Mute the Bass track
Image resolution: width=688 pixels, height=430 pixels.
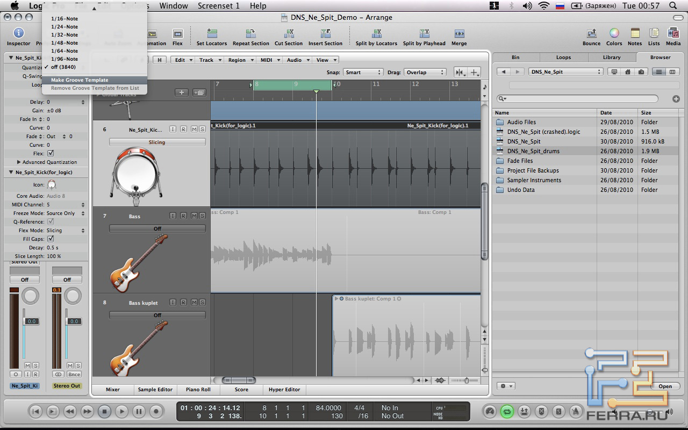tap(193, 216)
